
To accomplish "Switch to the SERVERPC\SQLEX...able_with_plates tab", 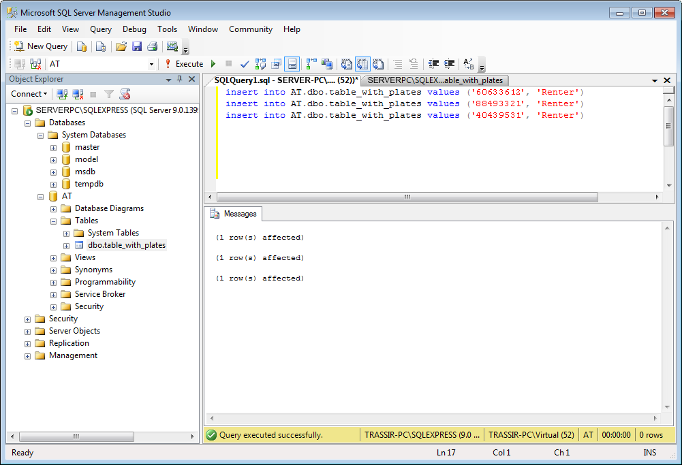I will [435, 80].
